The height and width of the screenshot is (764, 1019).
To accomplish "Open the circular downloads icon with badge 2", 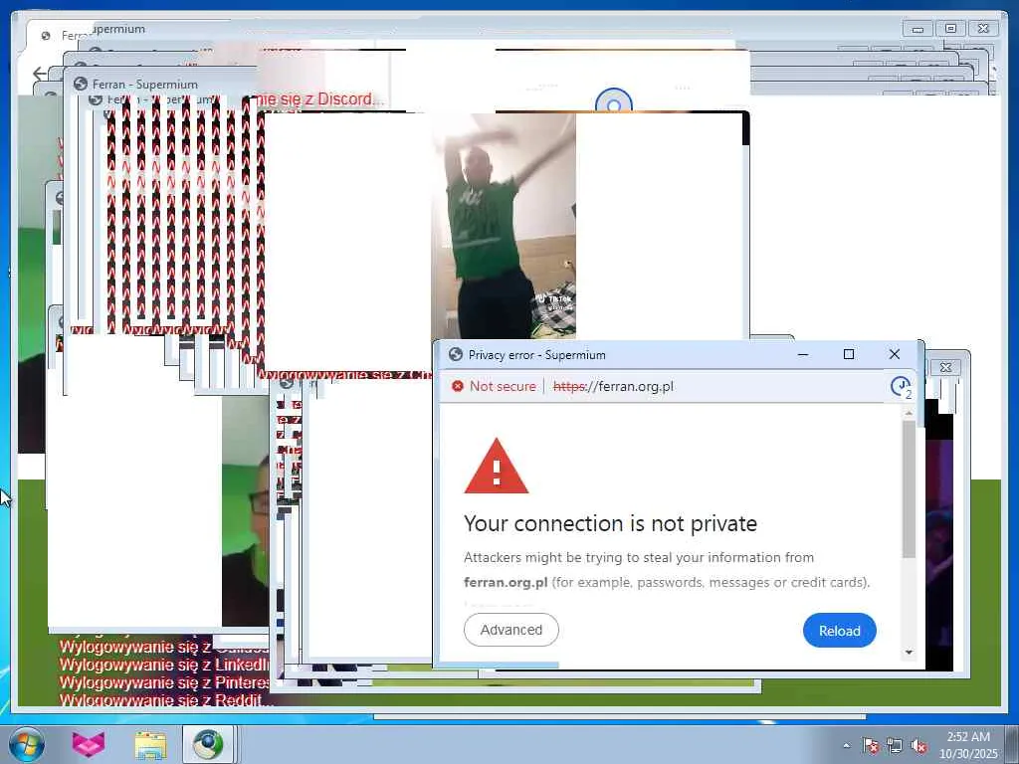I will (x=900, y=387).
